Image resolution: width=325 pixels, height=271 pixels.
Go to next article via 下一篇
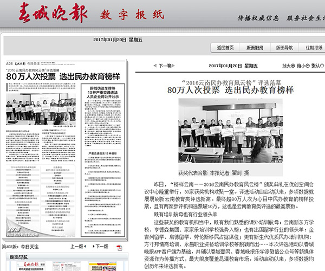click(x=165, y=66)
